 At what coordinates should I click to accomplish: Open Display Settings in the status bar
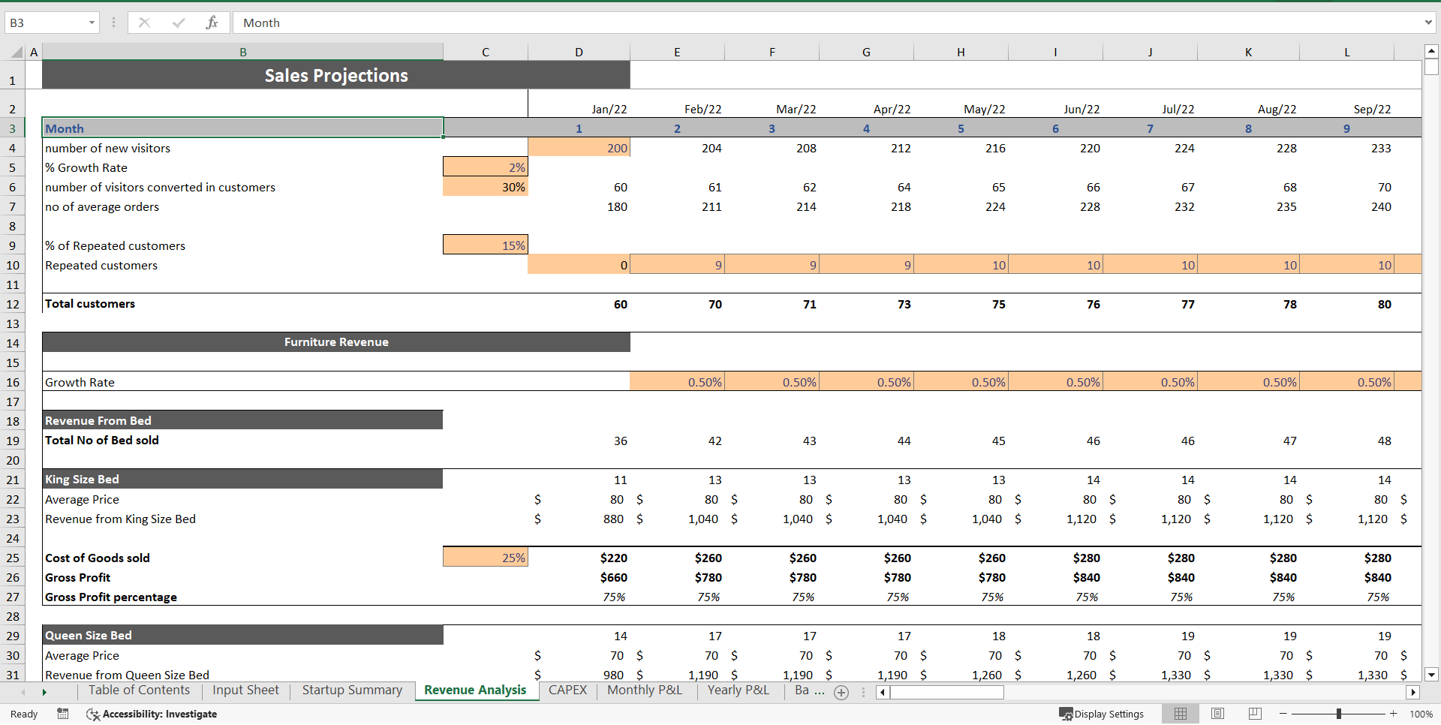(x=1102, y=714)
